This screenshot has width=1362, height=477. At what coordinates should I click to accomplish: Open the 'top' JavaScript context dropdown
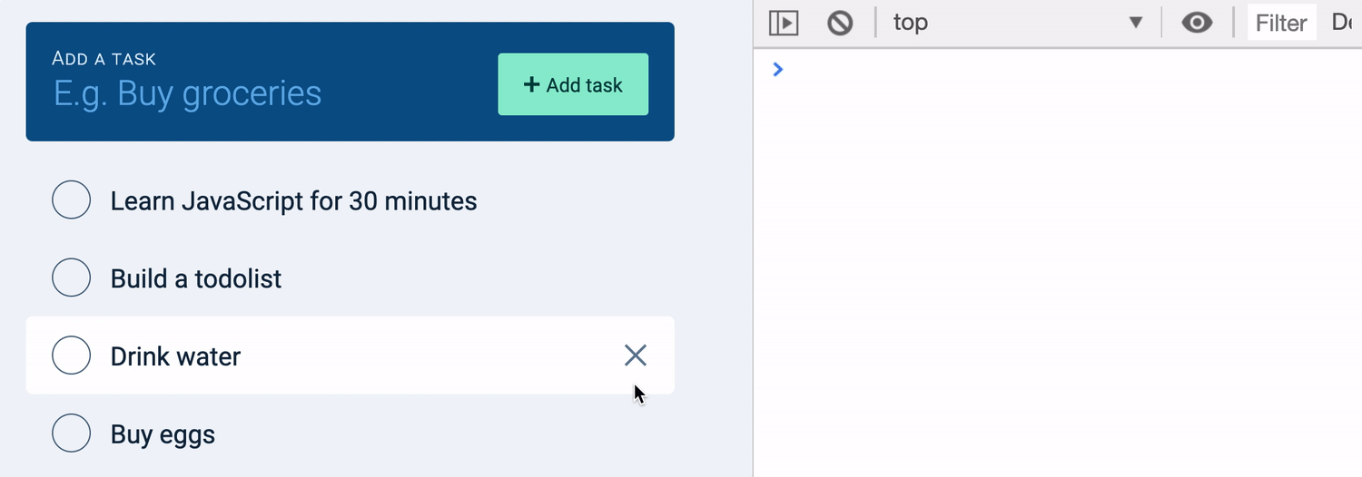(x=1017, y=23)
